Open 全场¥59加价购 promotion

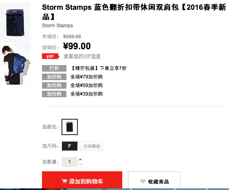pos(86,85)
